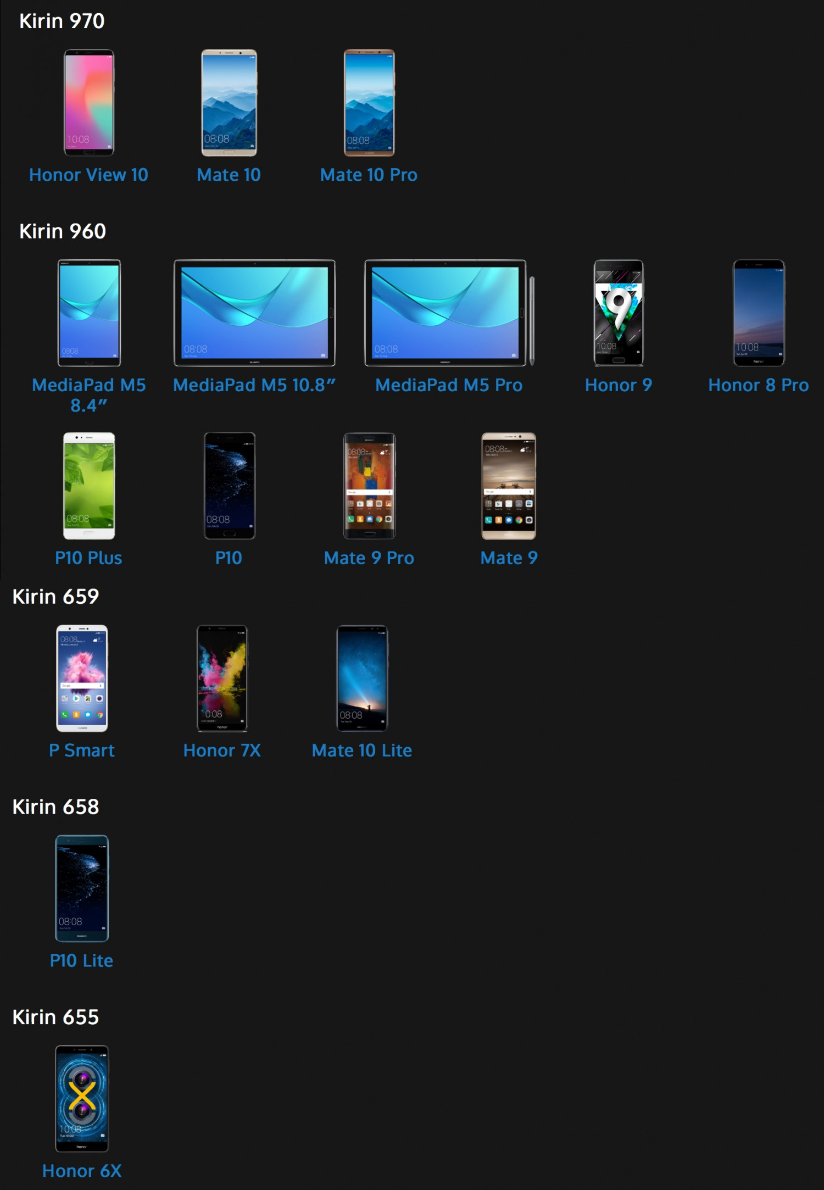This screenshot has height=1190, width=824.
Task: Open the Honor 6X text link
Action: tap(82, 1171)
